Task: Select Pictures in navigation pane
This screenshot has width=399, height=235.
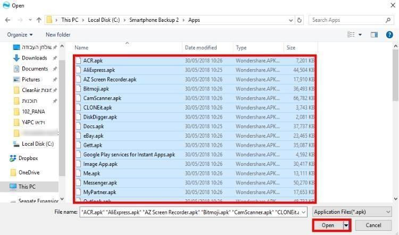Action: 31,79
